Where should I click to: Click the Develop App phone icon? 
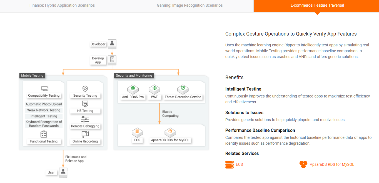point(112,60)
